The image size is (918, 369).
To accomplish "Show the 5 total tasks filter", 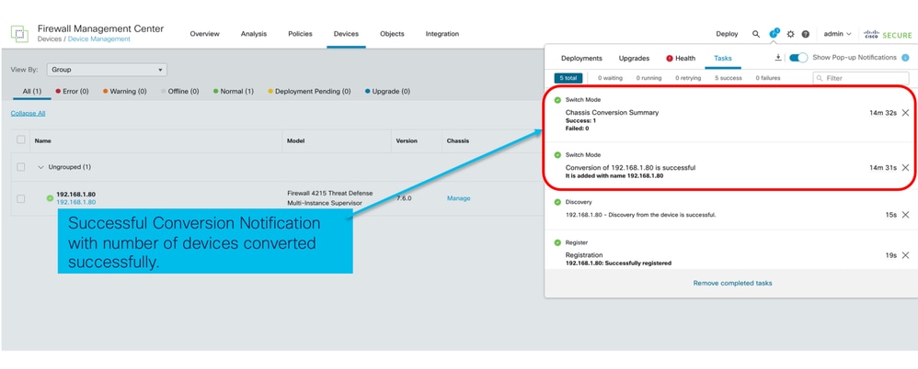I will (x=568, y=78).
